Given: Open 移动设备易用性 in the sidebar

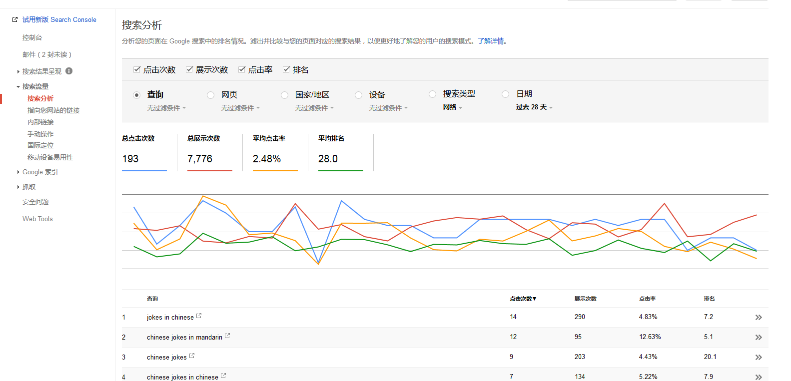Looking at the screenshot, I should pyautogui.click(x=50, y=157).
